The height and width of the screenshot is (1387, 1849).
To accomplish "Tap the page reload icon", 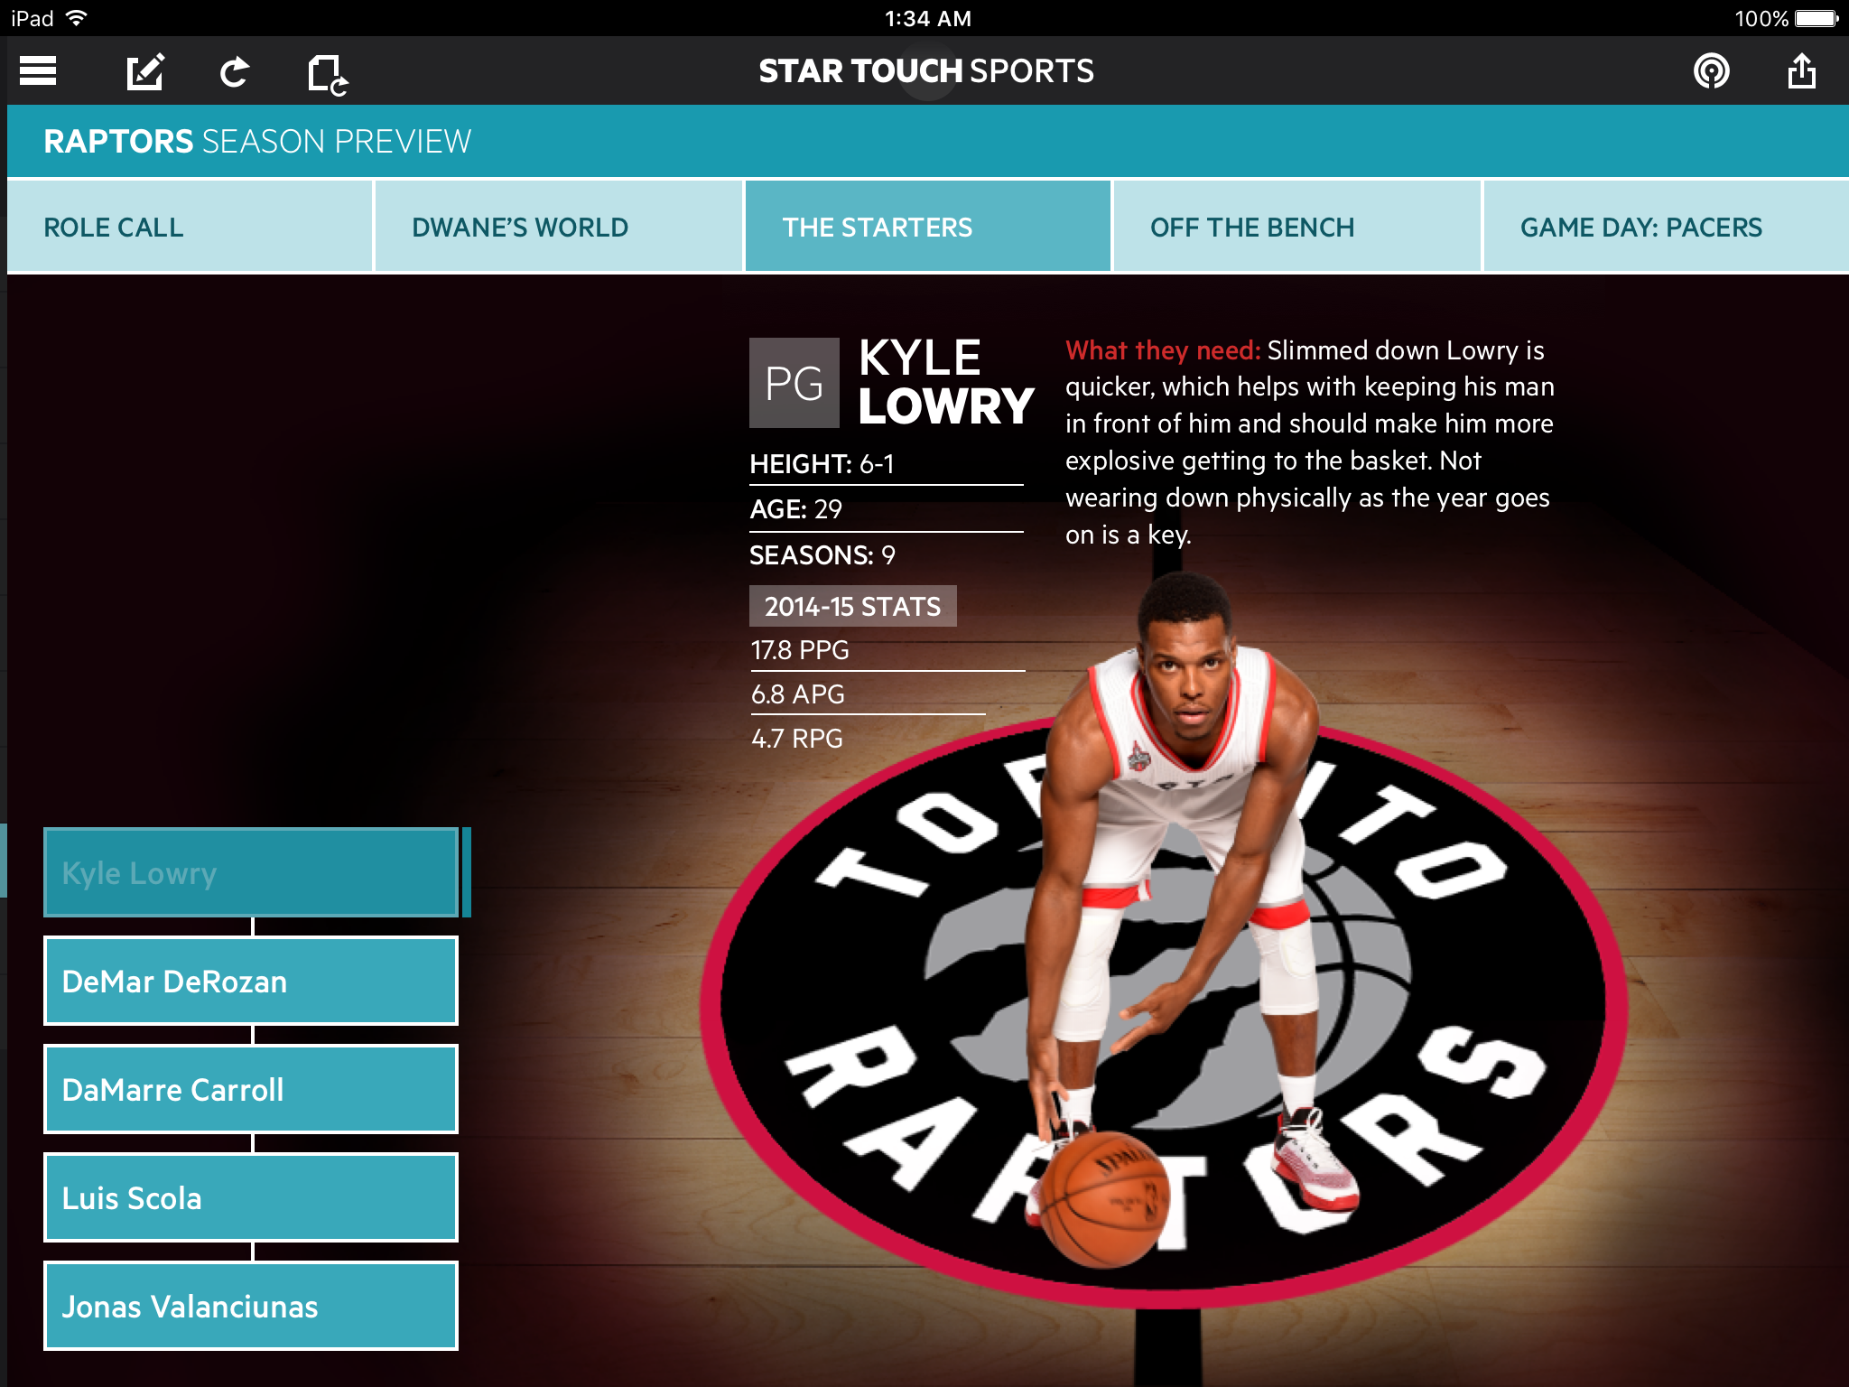I will coord(326,73).
